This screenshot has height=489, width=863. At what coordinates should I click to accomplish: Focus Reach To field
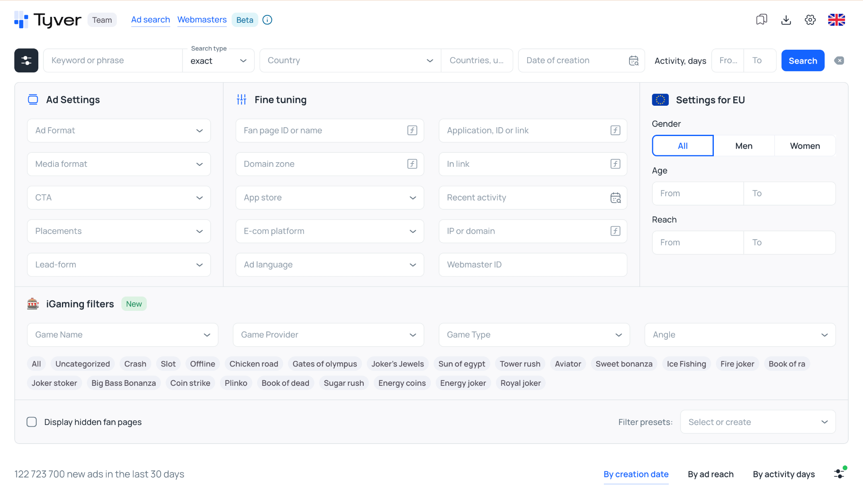tap(790, 243)
